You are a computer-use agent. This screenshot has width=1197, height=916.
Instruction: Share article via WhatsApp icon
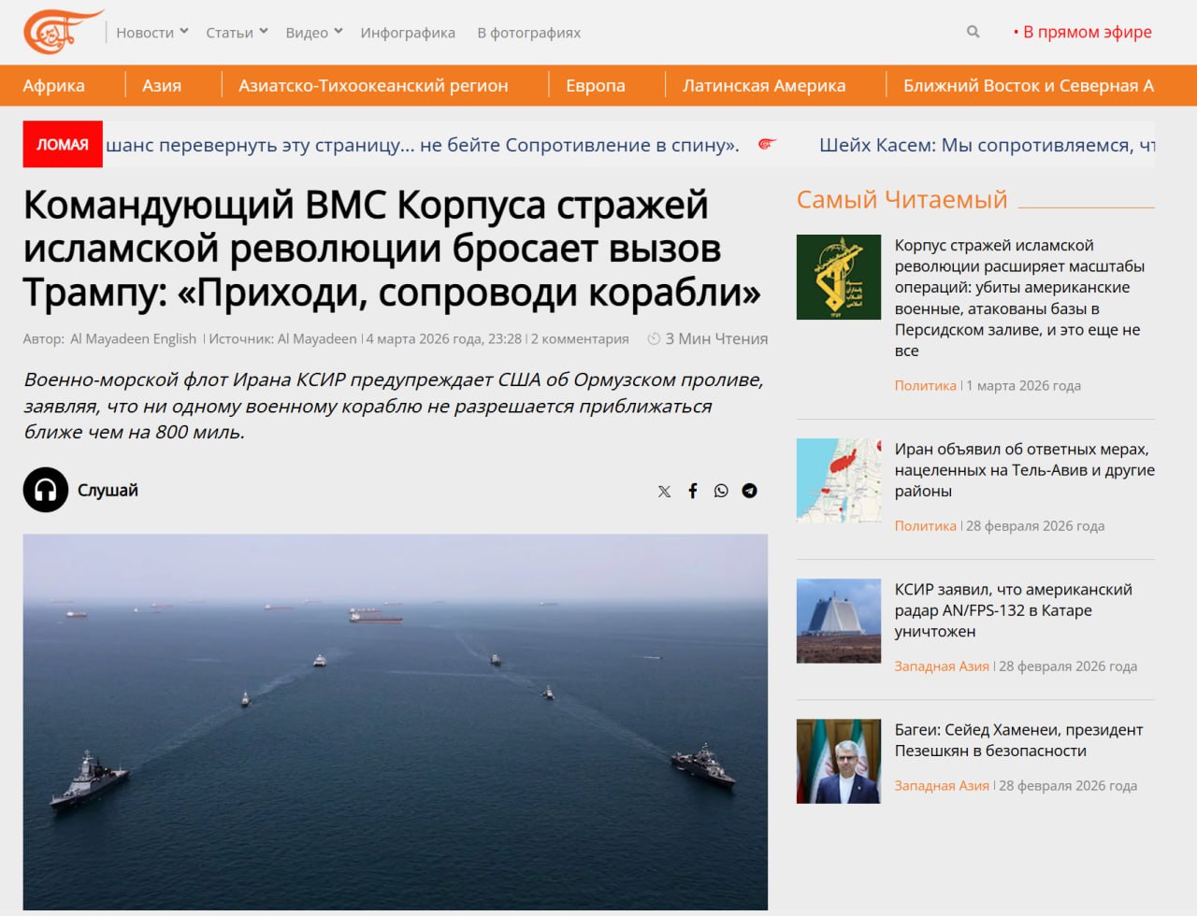pyautogui.click(x=721, y=491)
